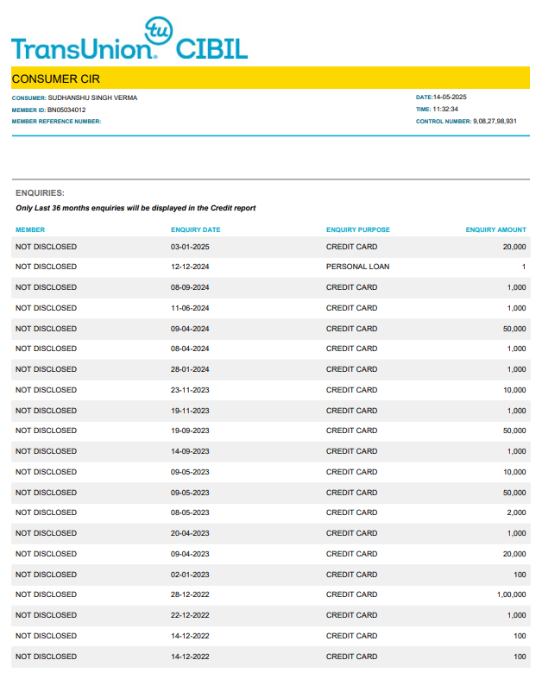The image size is (542, 679).
Task: Click enquiry date 14-09-2023
Action: pos(190,451)
